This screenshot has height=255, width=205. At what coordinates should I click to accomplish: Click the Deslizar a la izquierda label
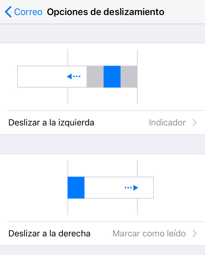(51, 123)
